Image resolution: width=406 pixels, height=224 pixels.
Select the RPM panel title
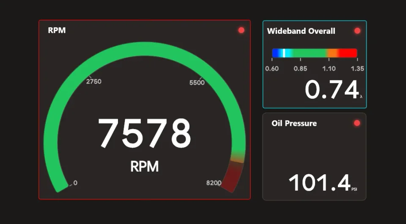coord(57,30)
